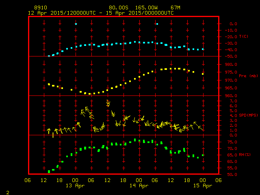Select the longitude text '165.00W'
The height and width of the screenshot is (195, 260).
pos(146,8)
